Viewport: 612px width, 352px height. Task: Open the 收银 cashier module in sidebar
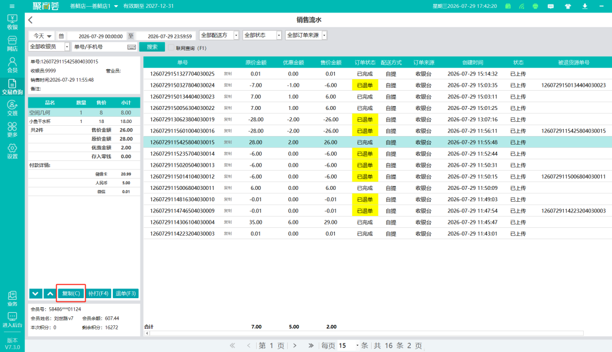click(12, 22)
